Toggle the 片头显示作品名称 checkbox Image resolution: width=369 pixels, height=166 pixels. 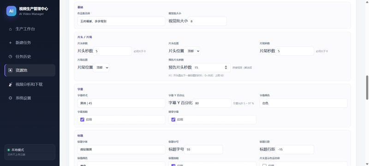point(264,165)
